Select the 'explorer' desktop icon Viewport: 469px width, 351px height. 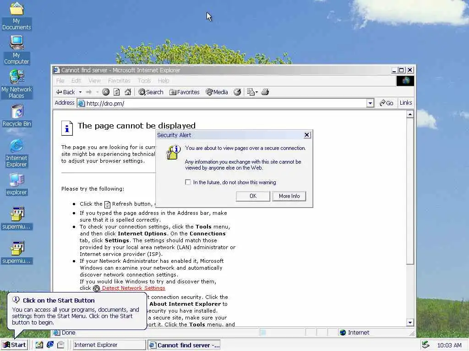[x=16, y=184]
